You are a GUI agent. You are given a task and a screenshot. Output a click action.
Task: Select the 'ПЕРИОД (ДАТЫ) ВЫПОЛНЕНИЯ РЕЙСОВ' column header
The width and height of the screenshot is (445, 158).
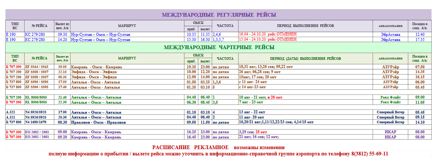coord(305,59)
